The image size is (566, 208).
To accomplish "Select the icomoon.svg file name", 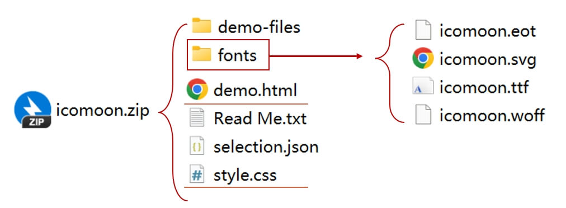I will (x=488, y=60).
